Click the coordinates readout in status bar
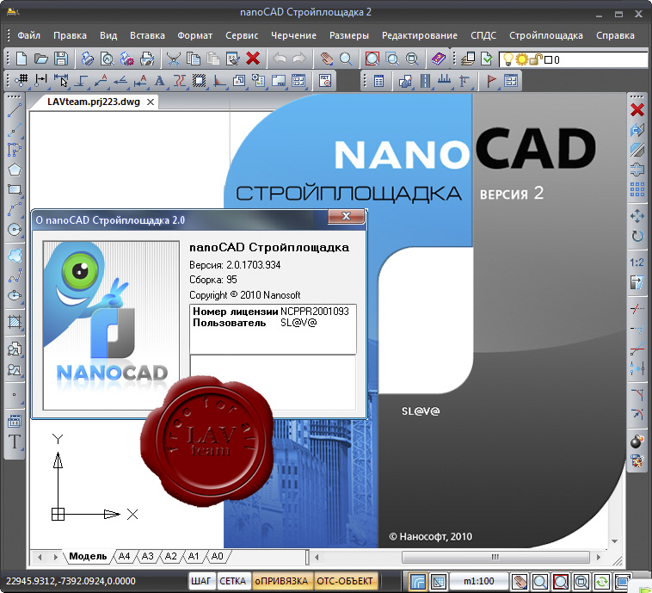 pyautogui.click(x=71, y=581)
